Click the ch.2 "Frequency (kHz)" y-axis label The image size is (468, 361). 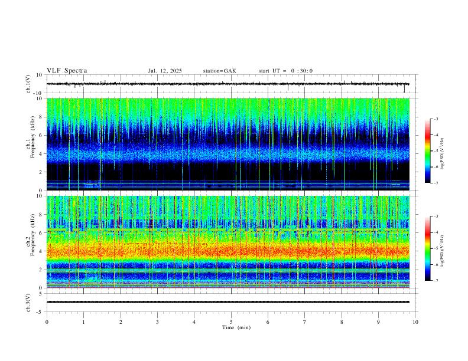pyautogui.click(x=32, y=234)
